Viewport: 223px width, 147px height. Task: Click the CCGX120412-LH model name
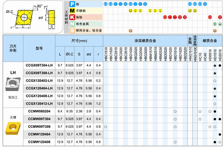coord(39,103)
